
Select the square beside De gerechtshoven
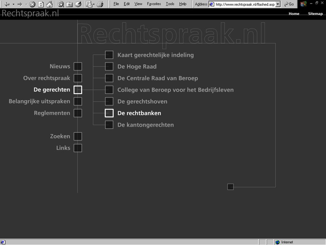pos(109,101)
